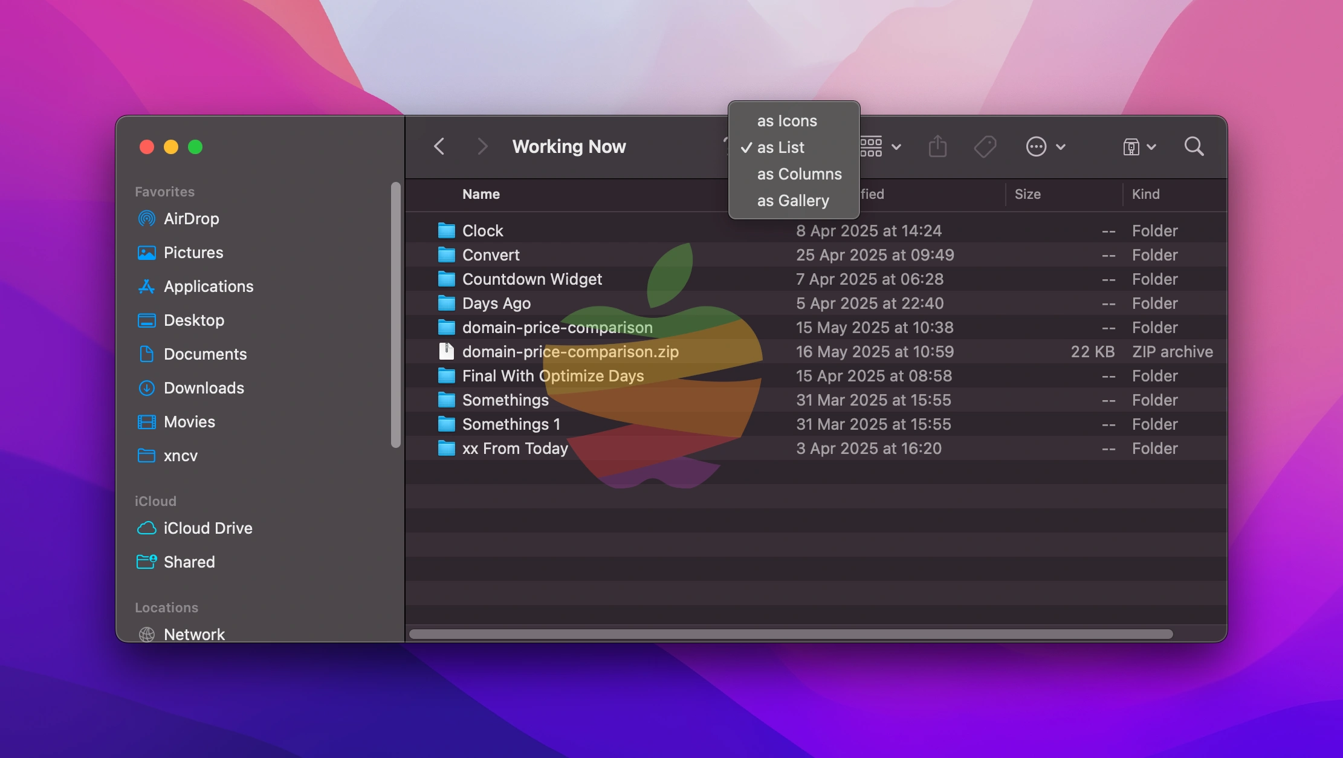Click the Downloads sidebar icon

coord(146,388)
